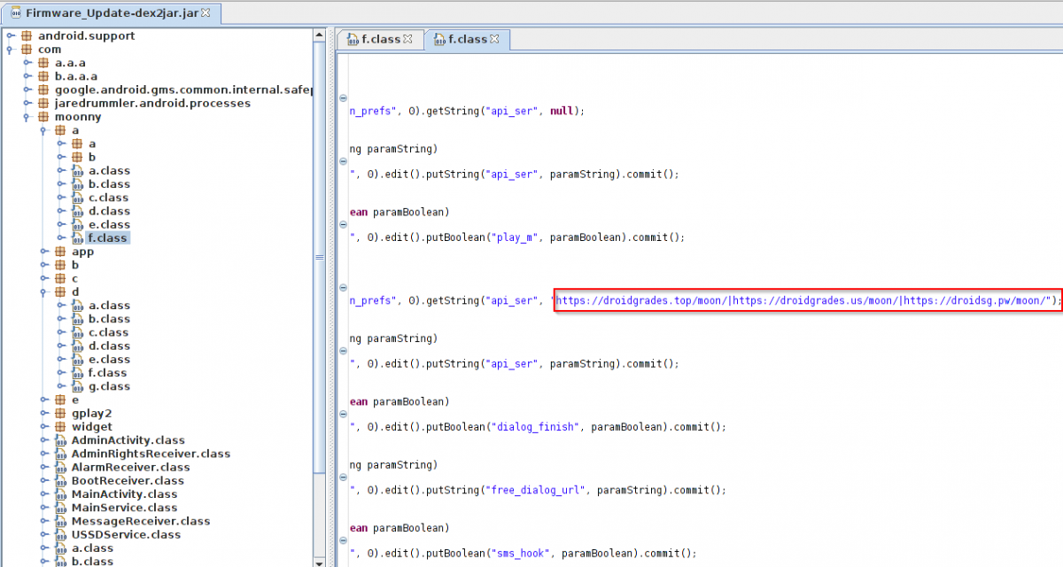Click the widget package icon
The height and width of the screenshot is (567, 1063).
[x=61, y=426]
